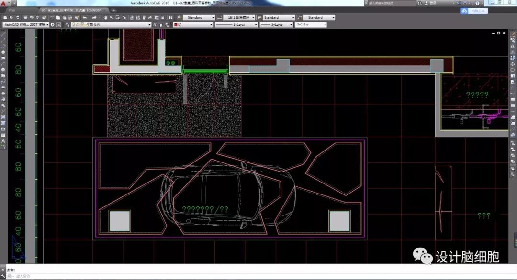The width and height of the screenshot is (517, 280).
Task: Select the Multiline Text 'A' tool
Action: point(3,142)
